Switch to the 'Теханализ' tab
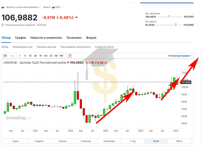Image resolution: width=201 pixels, height=151 pixels. pyautogui.click(x=74, y=38)
